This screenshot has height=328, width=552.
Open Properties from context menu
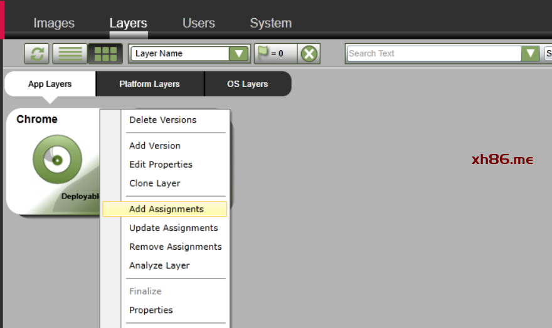coord(151,310)
